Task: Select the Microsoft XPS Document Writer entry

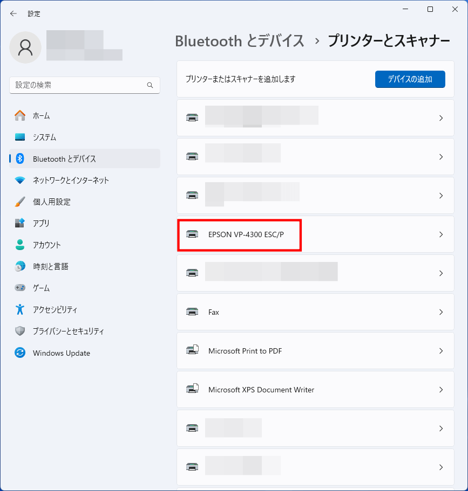Action: pos(261,390)
